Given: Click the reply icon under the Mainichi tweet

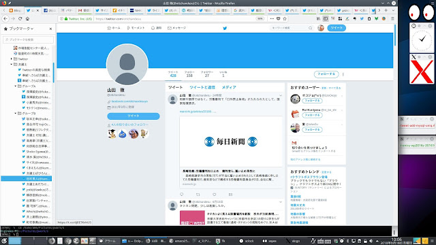Looking at the screenshot, I should [x=182, y=195].
